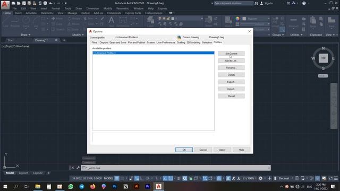Click the Plot printer icon in the Quick Access toolbar

[x=45, y=3]
